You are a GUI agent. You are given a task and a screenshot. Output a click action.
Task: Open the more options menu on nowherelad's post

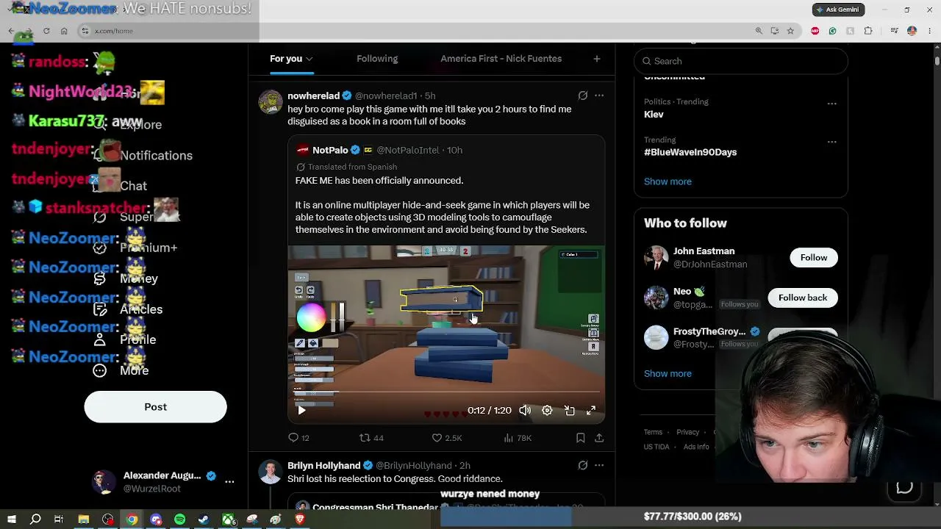coord(599,96)
